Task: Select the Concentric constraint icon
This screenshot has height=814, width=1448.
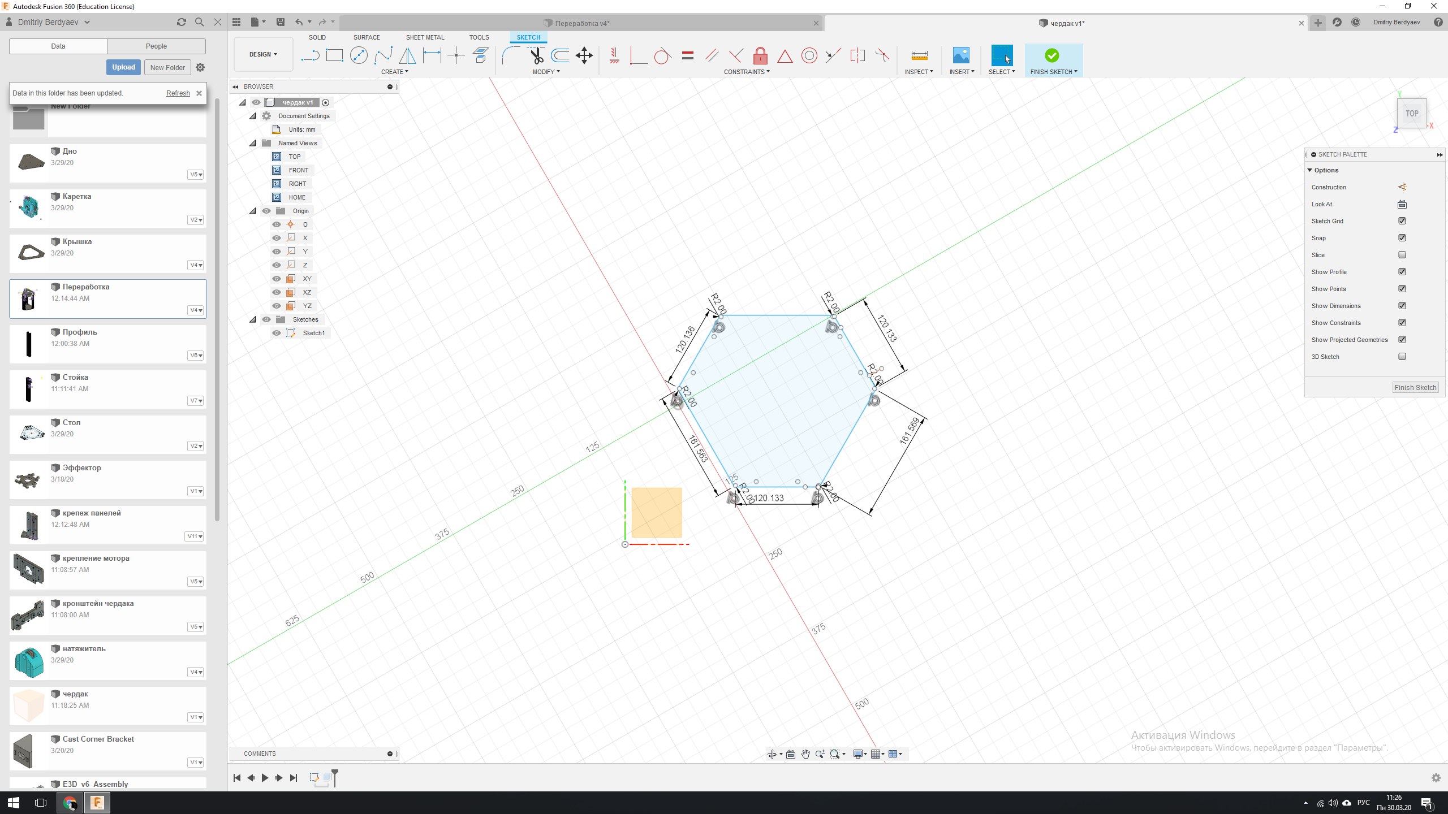Action: 809,55
